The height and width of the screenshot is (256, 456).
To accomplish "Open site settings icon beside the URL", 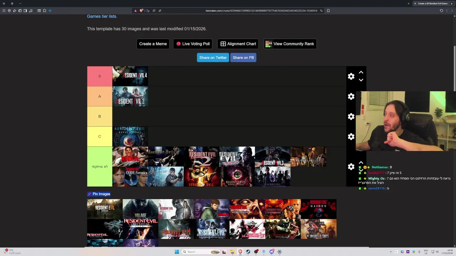I will (x=321, y=11).
